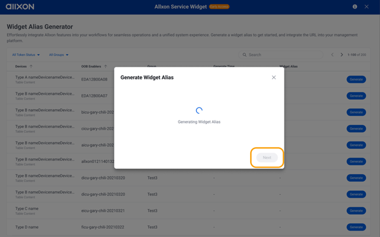
Task: Generate alias for EDA12B00A07 device
Action: click(x=356, y=96)
